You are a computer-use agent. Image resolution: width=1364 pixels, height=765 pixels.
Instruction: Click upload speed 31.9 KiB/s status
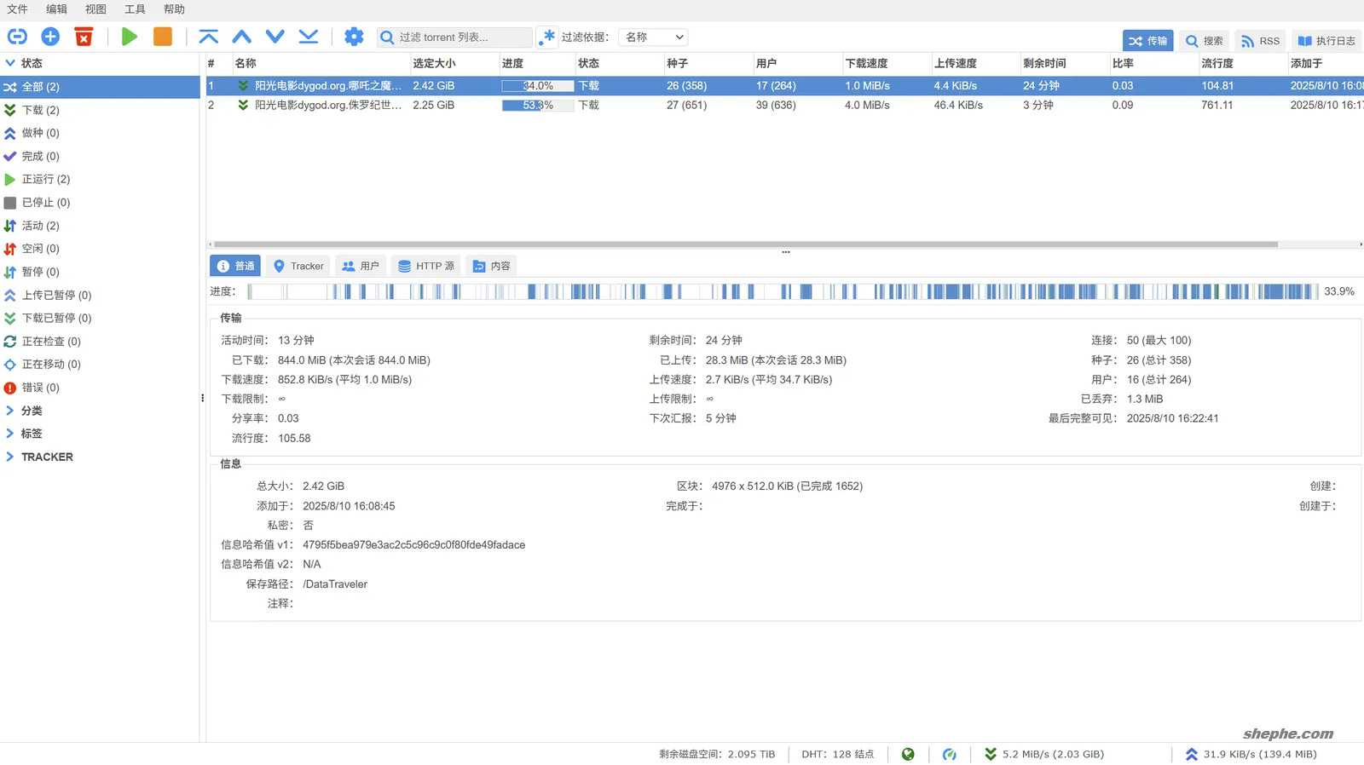pos(1251,754)
